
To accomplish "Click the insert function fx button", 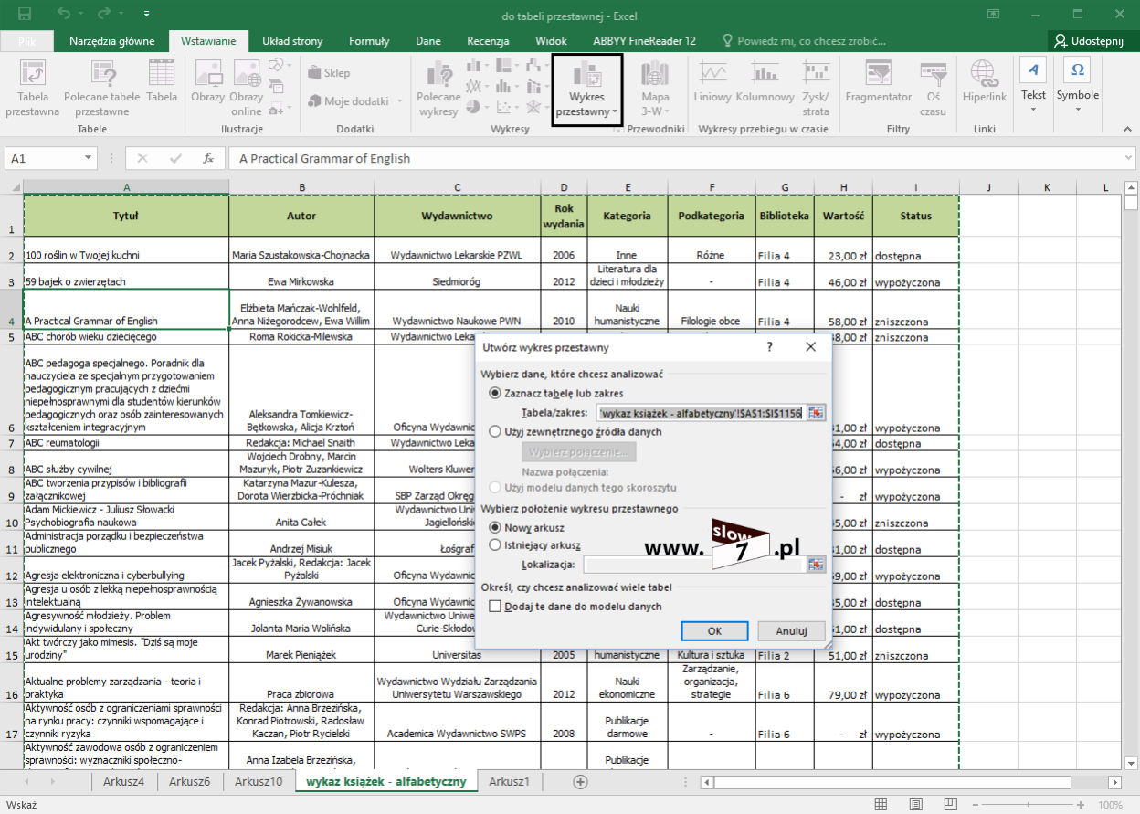I will 208,158.
